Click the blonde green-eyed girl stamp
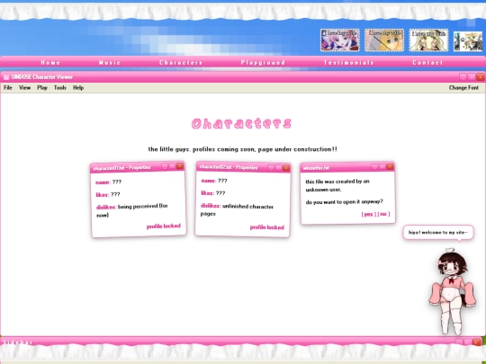 pyautogui.click(x=384, y=40)
